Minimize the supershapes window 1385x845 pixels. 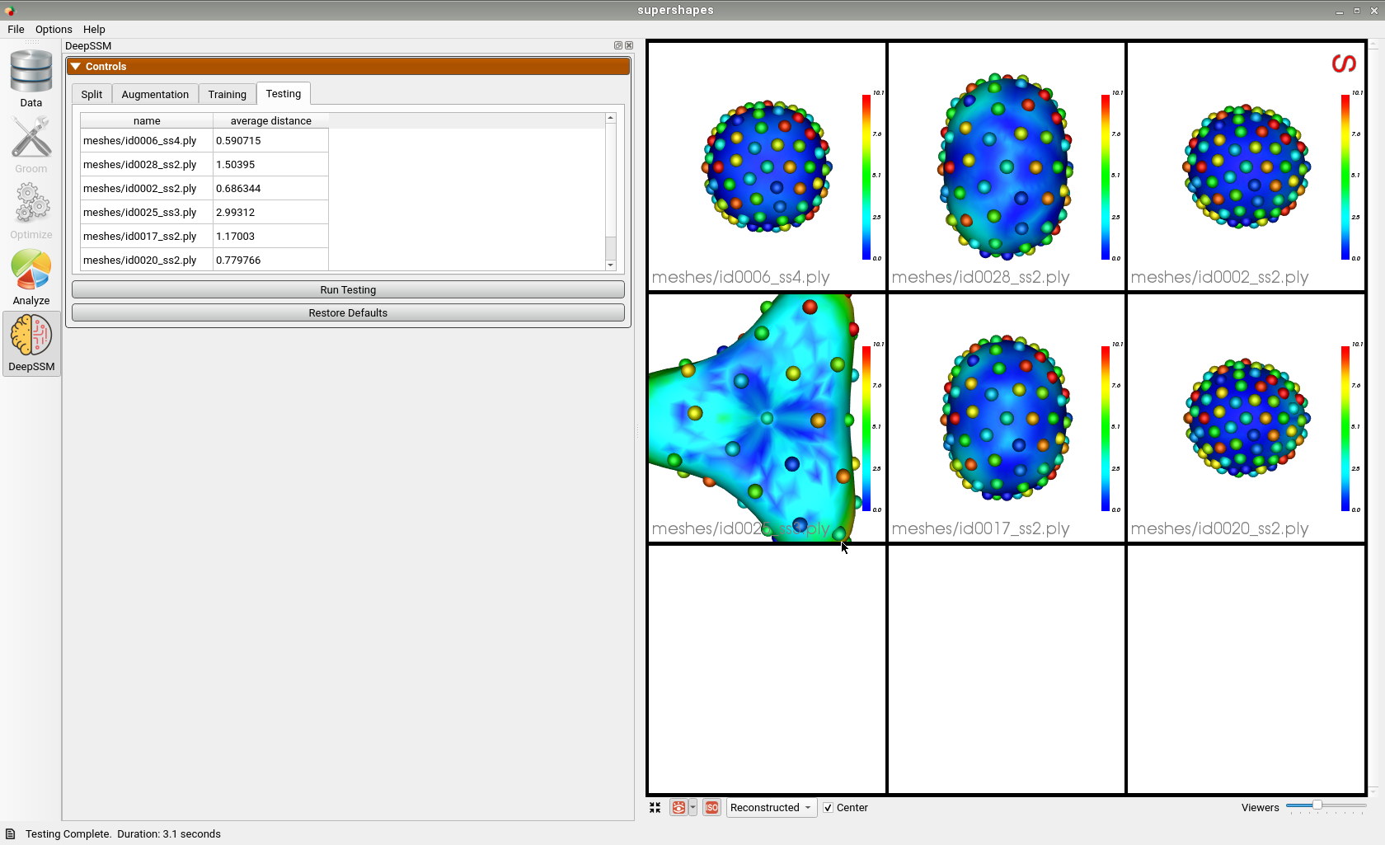click(1340, 11)
